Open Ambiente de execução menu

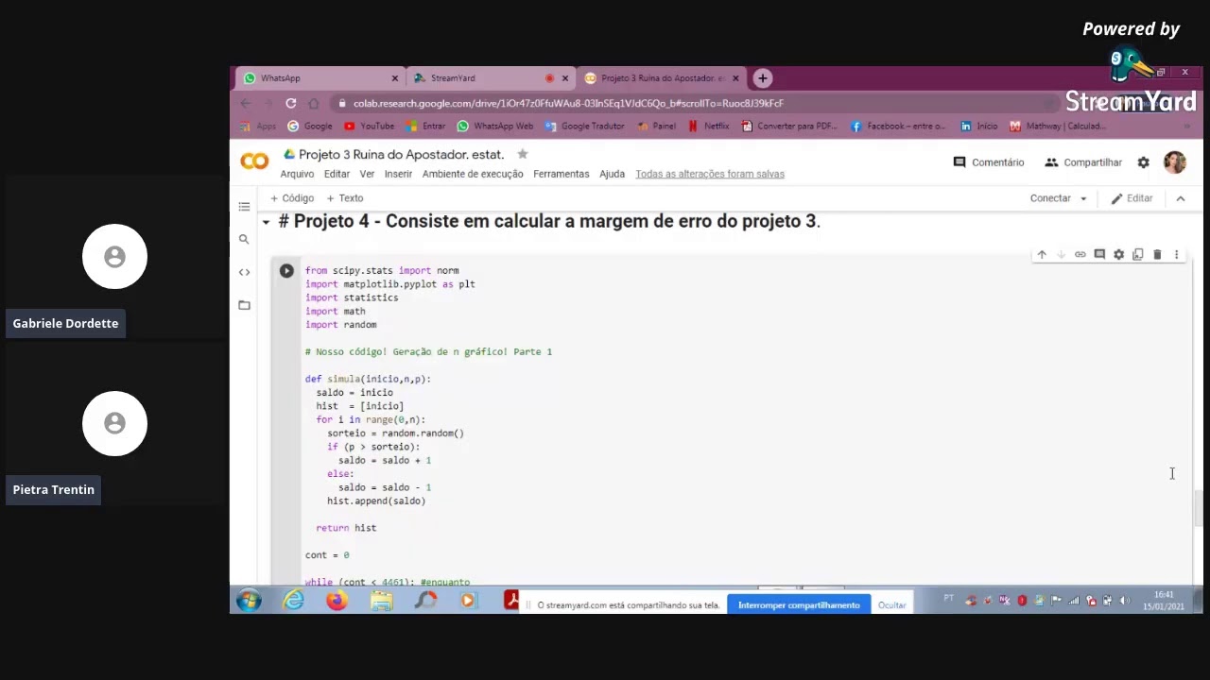pyautogui.click(x=473, y=174)
